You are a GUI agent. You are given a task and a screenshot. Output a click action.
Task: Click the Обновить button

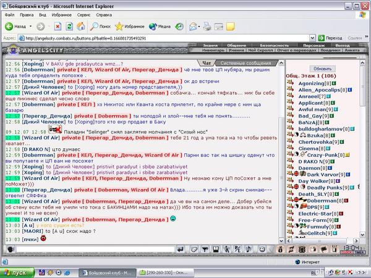tap(323, 69)
